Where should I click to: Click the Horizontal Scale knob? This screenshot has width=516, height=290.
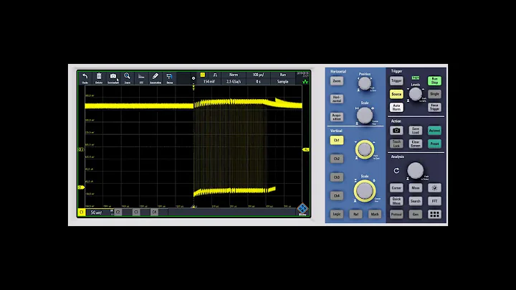click(x=365, y=115)
